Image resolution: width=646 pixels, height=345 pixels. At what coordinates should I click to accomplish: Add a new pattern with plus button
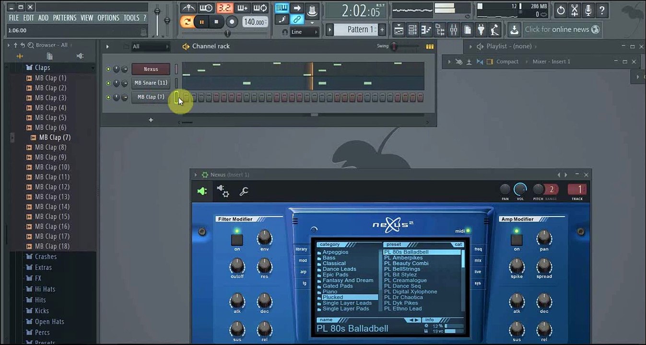click(382, 30)
